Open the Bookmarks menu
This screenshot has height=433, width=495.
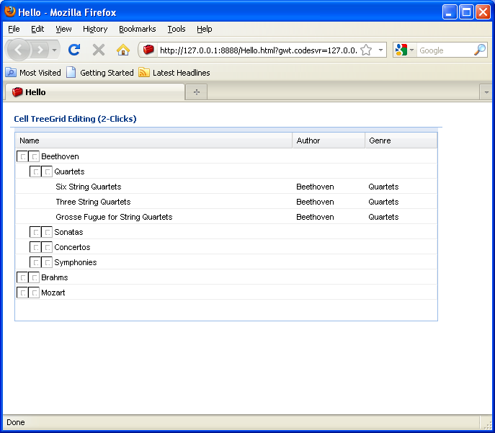click(x=137, y=29)
